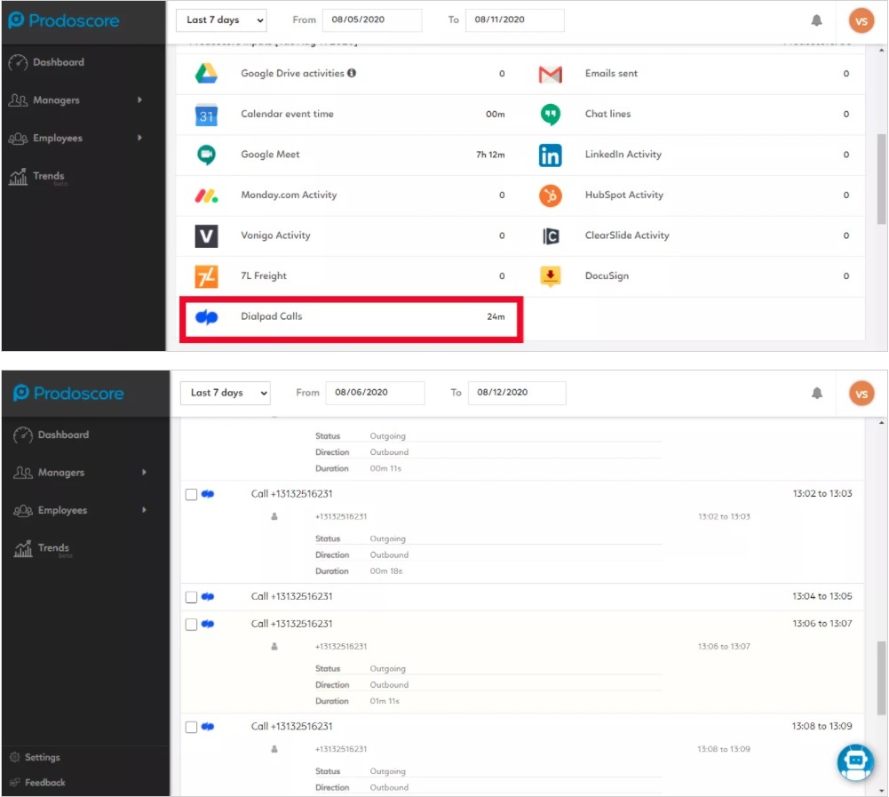889x797 pixels.
Task: Open notifications bell in top screenshot
Action: click(x=816, y=20)
